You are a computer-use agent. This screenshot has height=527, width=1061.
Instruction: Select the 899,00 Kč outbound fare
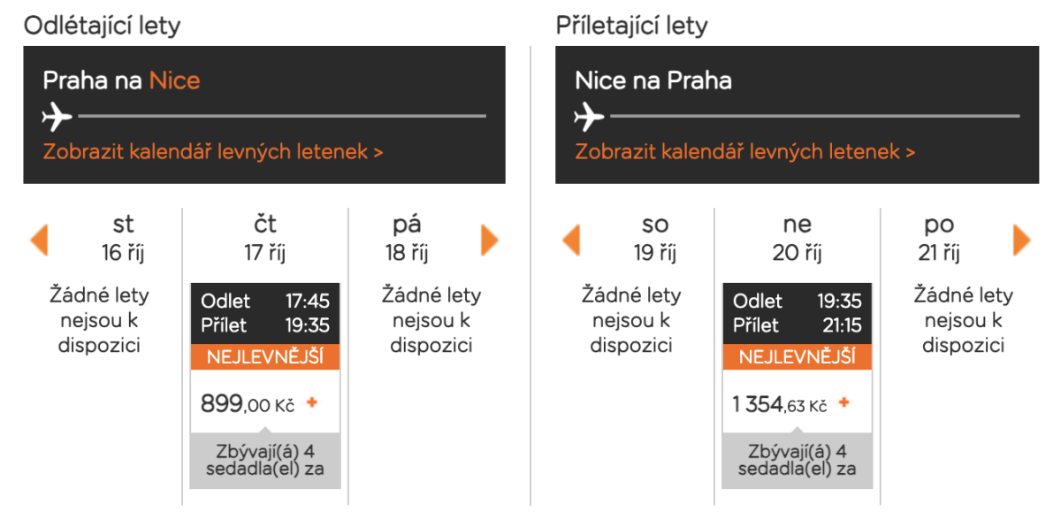coord(248,404)
